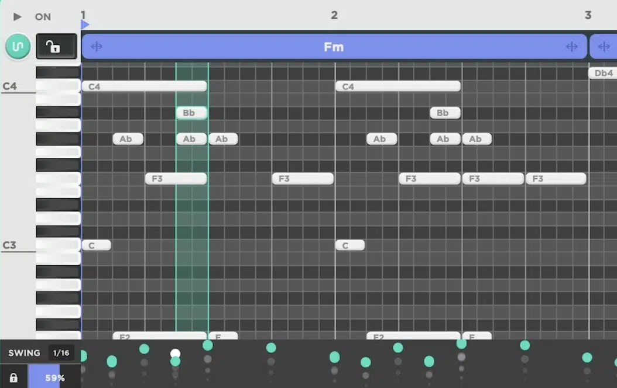Click bar 3 in the ruler
Screen dimensions: 617x388
tap(588, 15)
